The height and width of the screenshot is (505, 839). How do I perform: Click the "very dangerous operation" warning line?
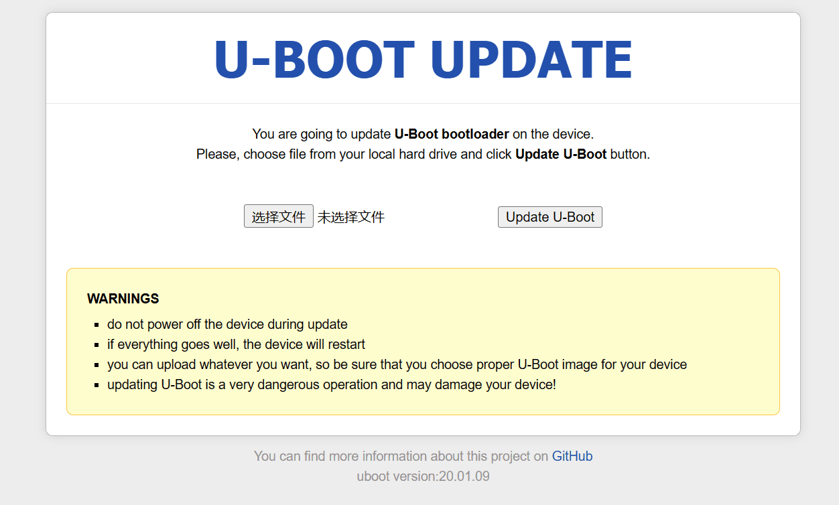[331, 385]
